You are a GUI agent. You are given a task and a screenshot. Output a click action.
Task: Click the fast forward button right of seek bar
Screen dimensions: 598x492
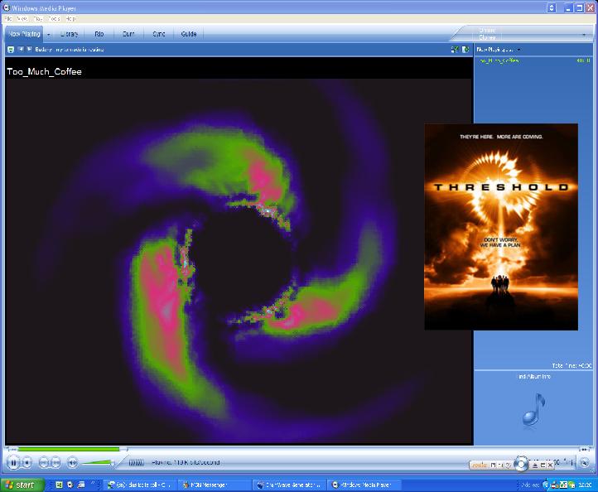click(584, 449)
